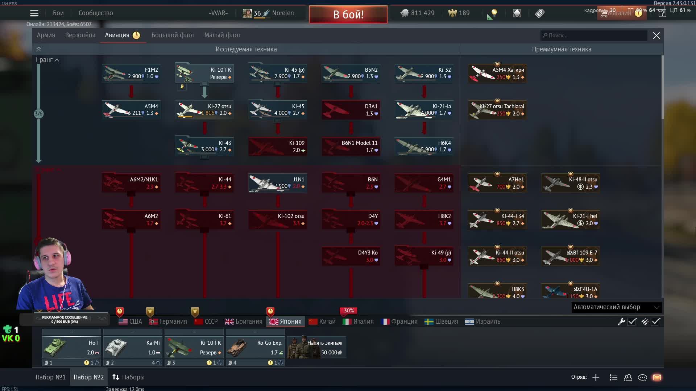Select the Ki-43 aircraft tile
Viewport: 696px width, 391px height.
coord(204,146)
